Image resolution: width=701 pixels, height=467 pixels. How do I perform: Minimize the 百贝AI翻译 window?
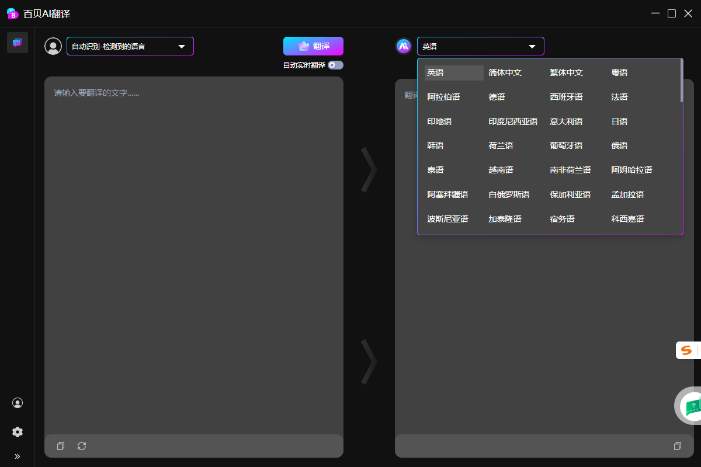click(x=655, y=13)
